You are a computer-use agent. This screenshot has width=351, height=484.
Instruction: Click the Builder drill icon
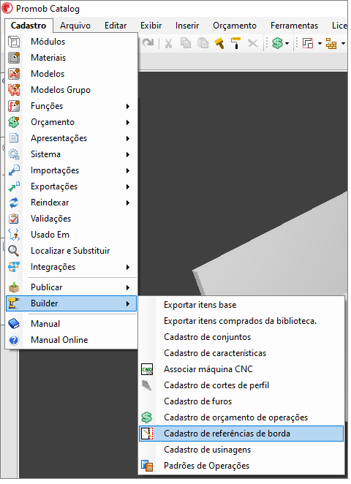[x=14, y=303]
